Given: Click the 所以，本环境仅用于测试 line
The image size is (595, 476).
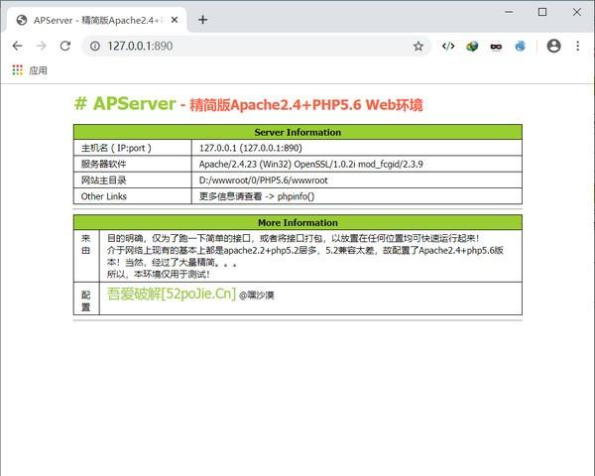Looking at the screenshot, I should tap(159, 274).
